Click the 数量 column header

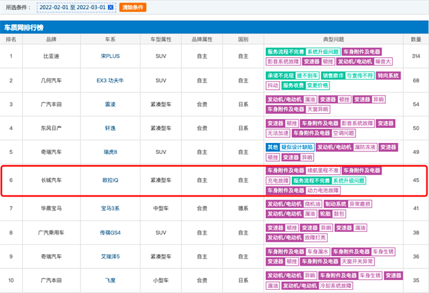(416, 40)
